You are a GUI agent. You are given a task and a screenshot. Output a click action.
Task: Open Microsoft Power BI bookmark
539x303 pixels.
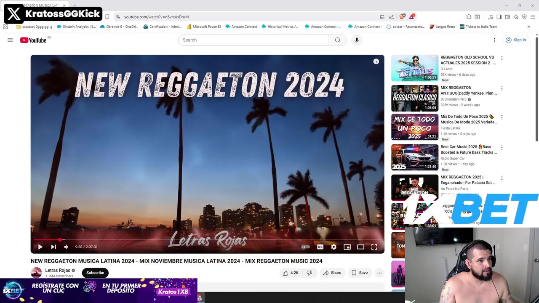[x=203, y=27]
